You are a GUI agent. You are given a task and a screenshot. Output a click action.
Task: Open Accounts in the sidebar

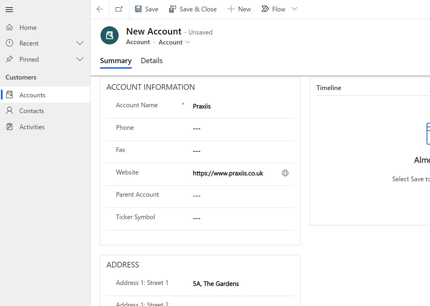(45, 95)
